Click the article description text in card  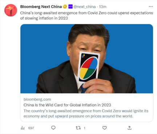coord(86,113)
